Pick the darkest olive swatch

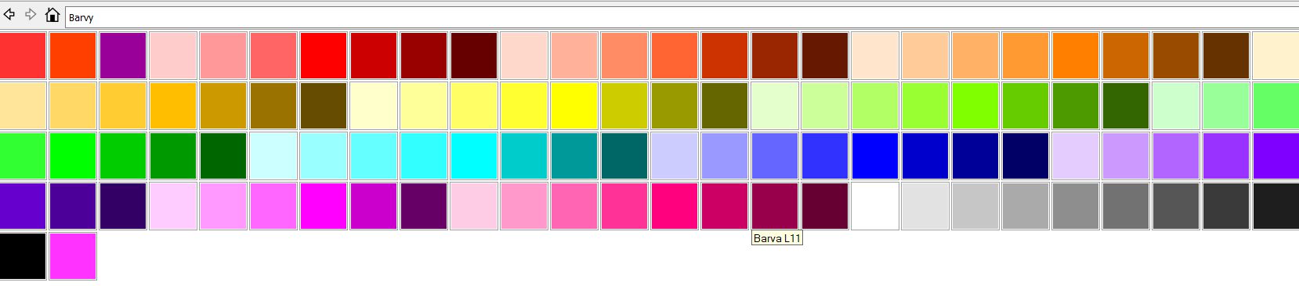(725, 106)
